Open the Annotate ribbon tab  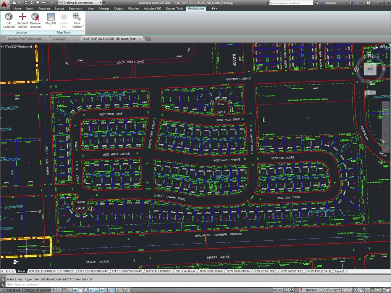coord(44,8)
